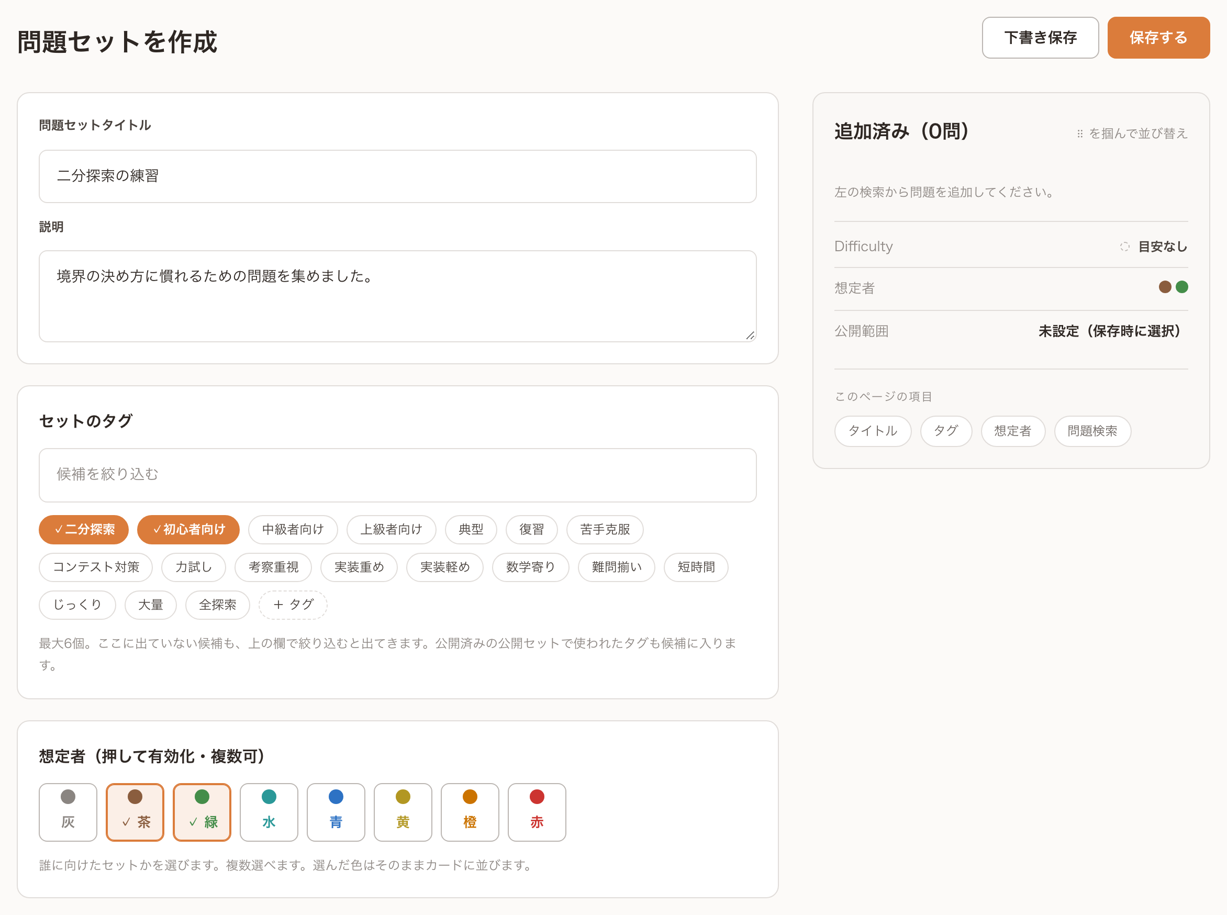Screen dimensions: 1227x915
Task: Select the じっくり tag
Action: (77, 605)
